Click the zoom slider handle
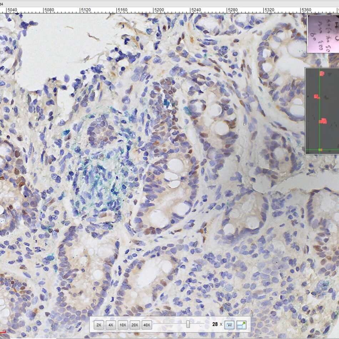This screenshot has height=339, width=339. pyautogui.click(x=188, y=324)
